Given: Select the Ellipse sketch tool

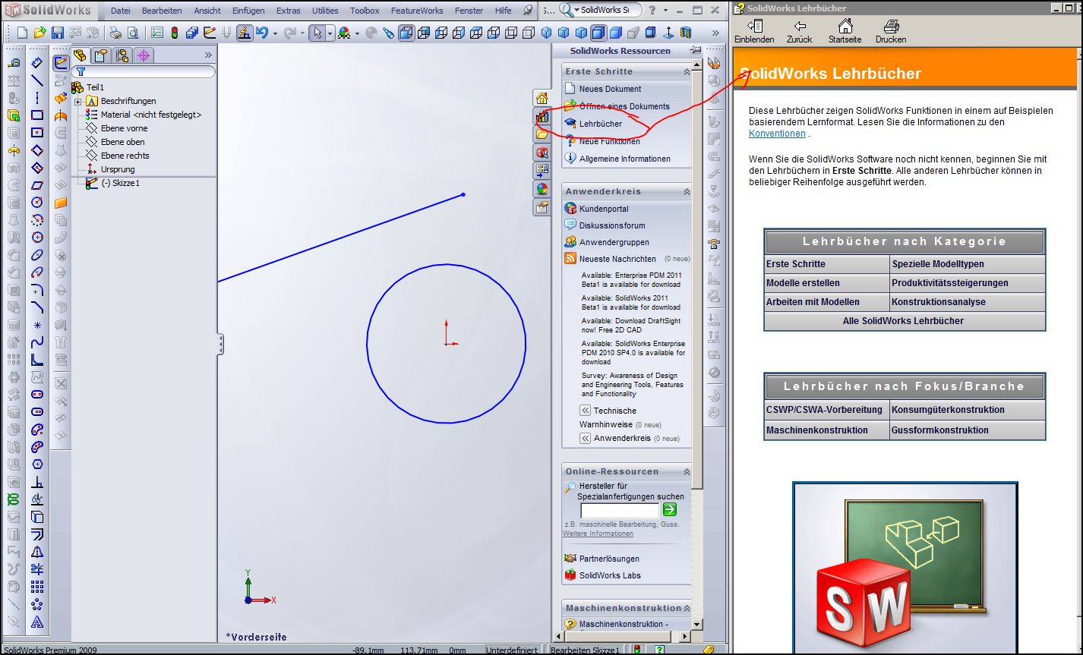Looking at the screenshot, I should [x=37, y=255].
